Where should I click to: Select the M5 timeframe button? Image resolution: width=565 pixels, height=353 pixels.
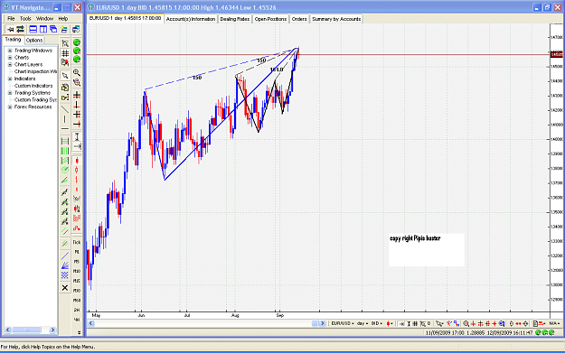(x=77, y=262)
